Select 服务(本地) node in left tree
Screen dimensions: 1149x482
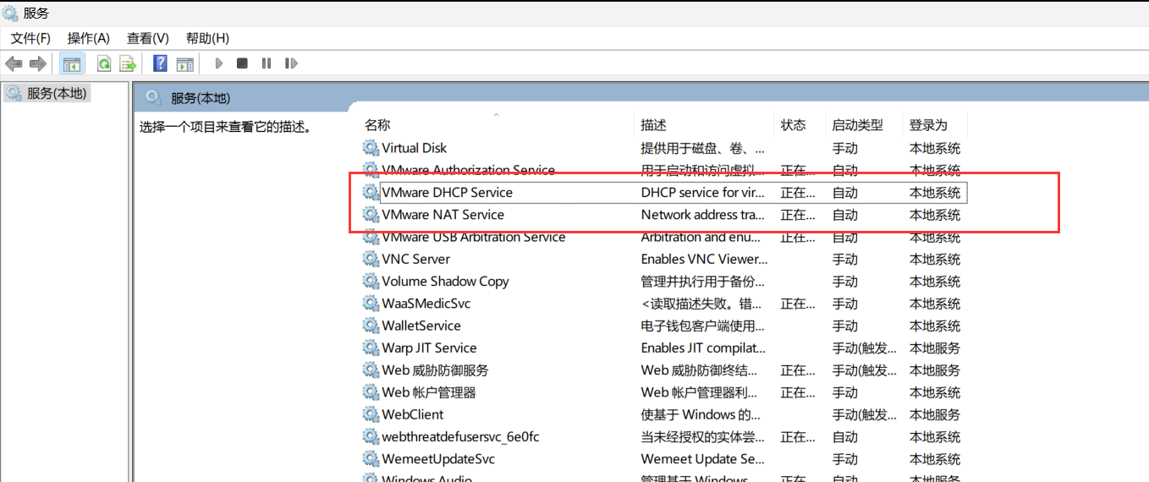click(x=56, y=93)
